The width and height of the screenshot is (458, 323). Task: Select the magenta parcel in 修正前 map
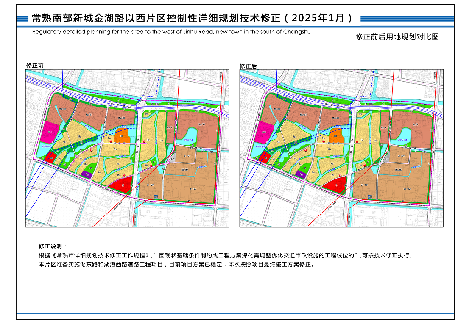pos(50,132)
